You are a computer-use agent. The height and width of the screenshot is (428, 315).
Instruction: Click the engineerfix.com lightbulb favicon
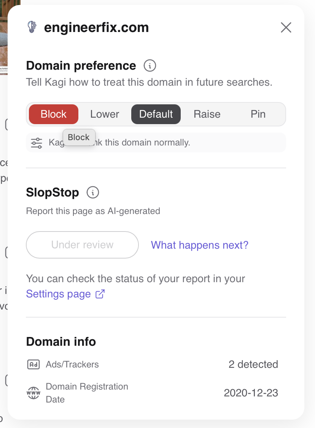click(32, 27)
